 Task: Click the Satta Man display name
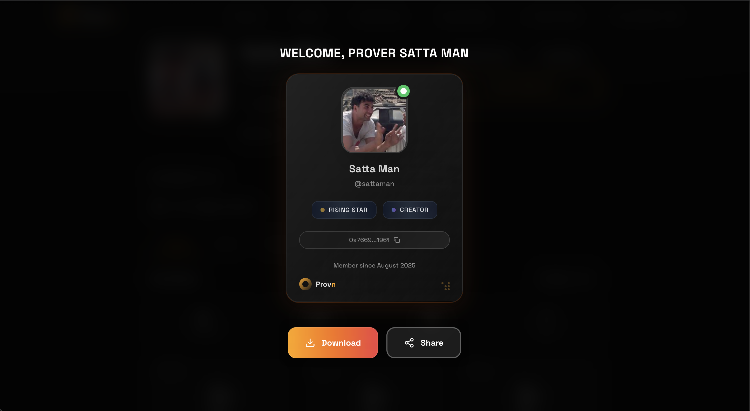374,169
